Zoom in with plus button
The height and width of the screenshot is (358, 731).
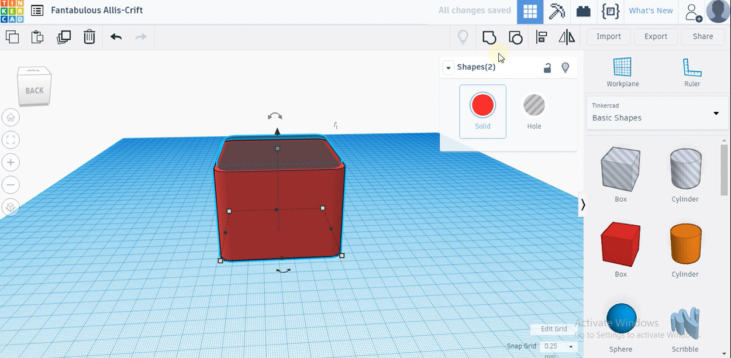click(11, 162)
